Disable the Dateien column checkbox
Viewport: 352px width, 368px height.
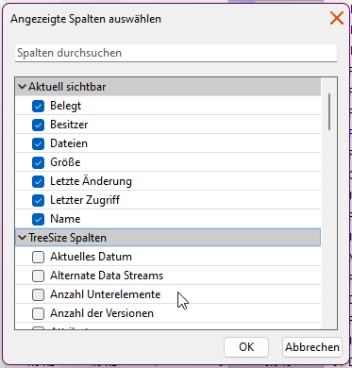click(38, 143)
